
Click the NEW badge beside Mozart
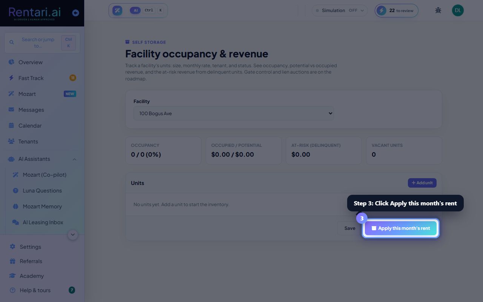pos(70,94)
